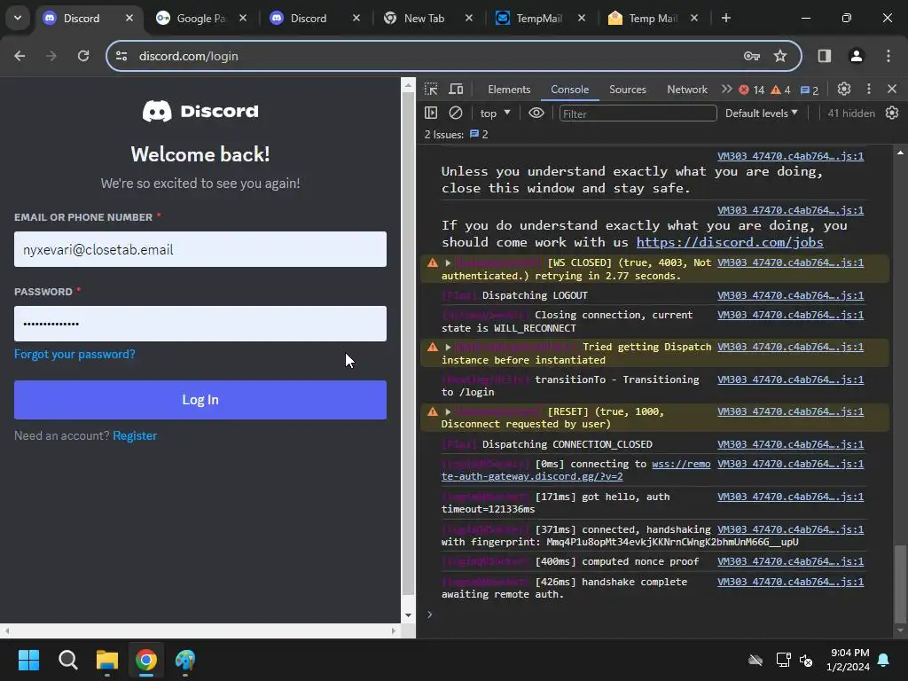Open the DevTools settings gear in the tab bar
908x681 pixels.
(844, 89)
